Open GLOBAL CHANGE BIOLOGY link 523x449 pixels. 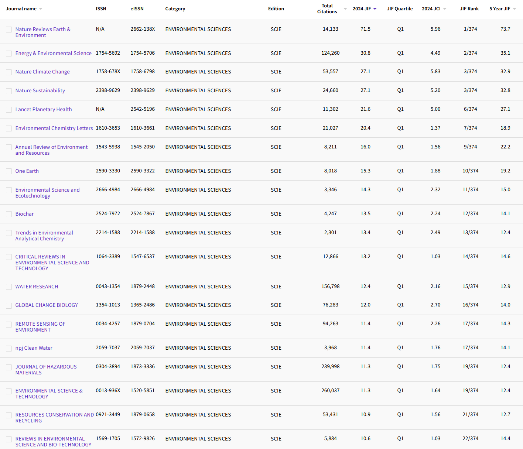pos(47,305)
